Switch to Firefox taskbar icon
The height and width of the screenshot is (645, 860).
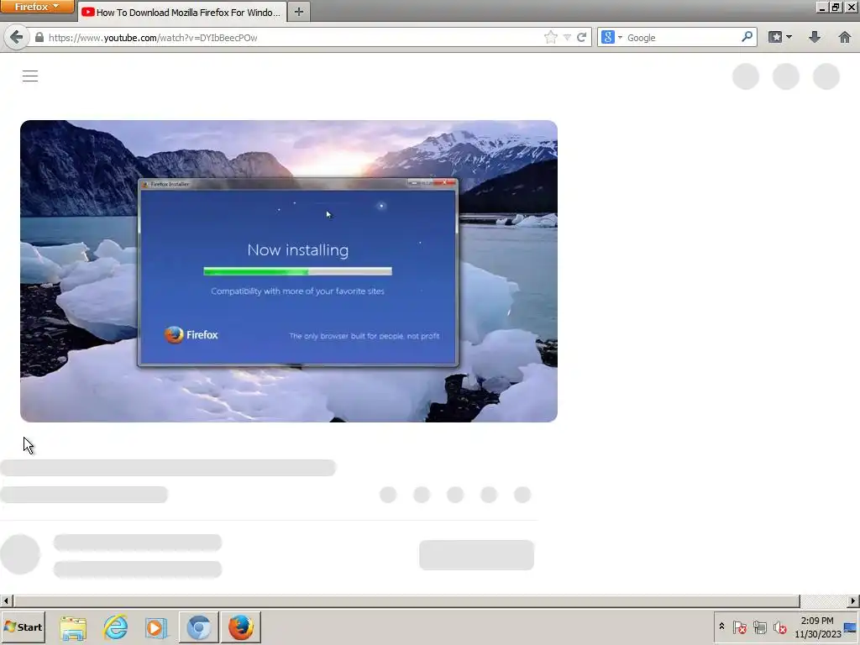coord(241,627)
